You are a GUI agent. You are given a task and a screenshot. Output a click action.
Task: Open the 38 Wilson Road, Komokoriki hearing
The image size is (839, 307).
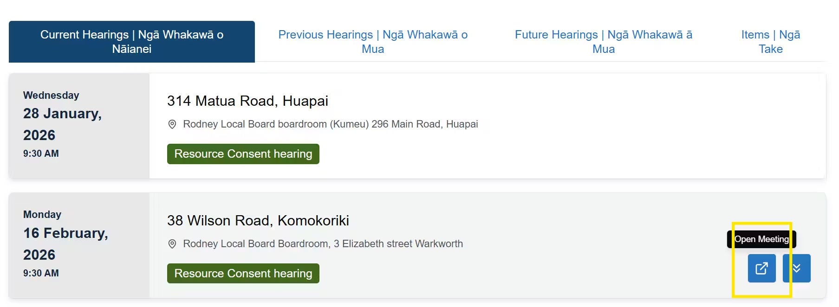258,221
